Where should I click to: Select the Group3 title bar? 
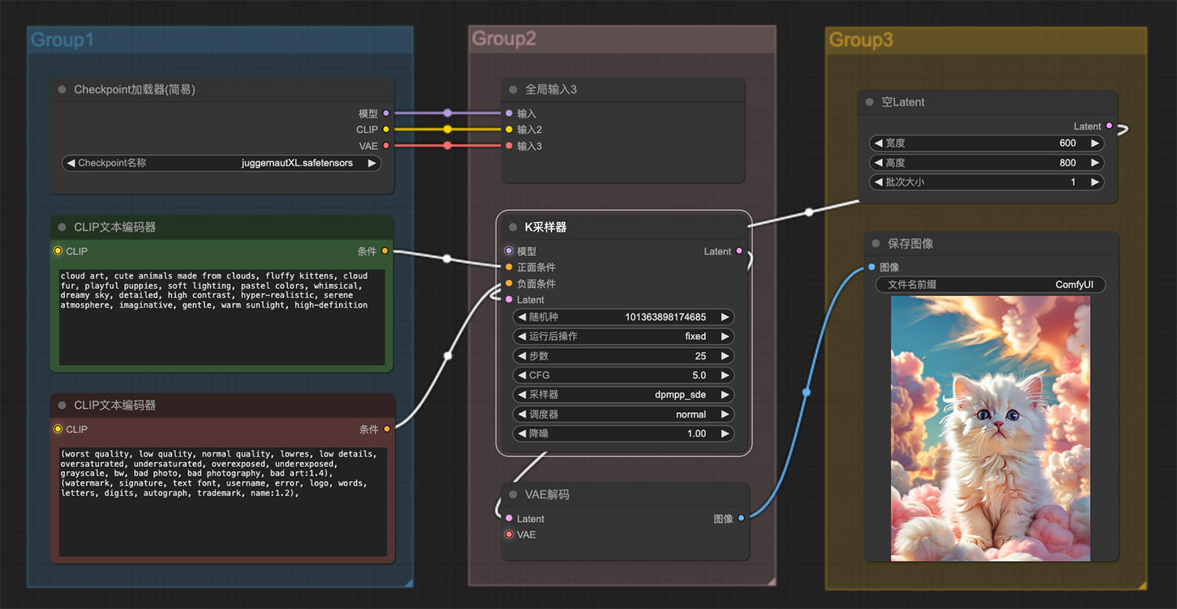pyautogui.click(x=986, y=40)
